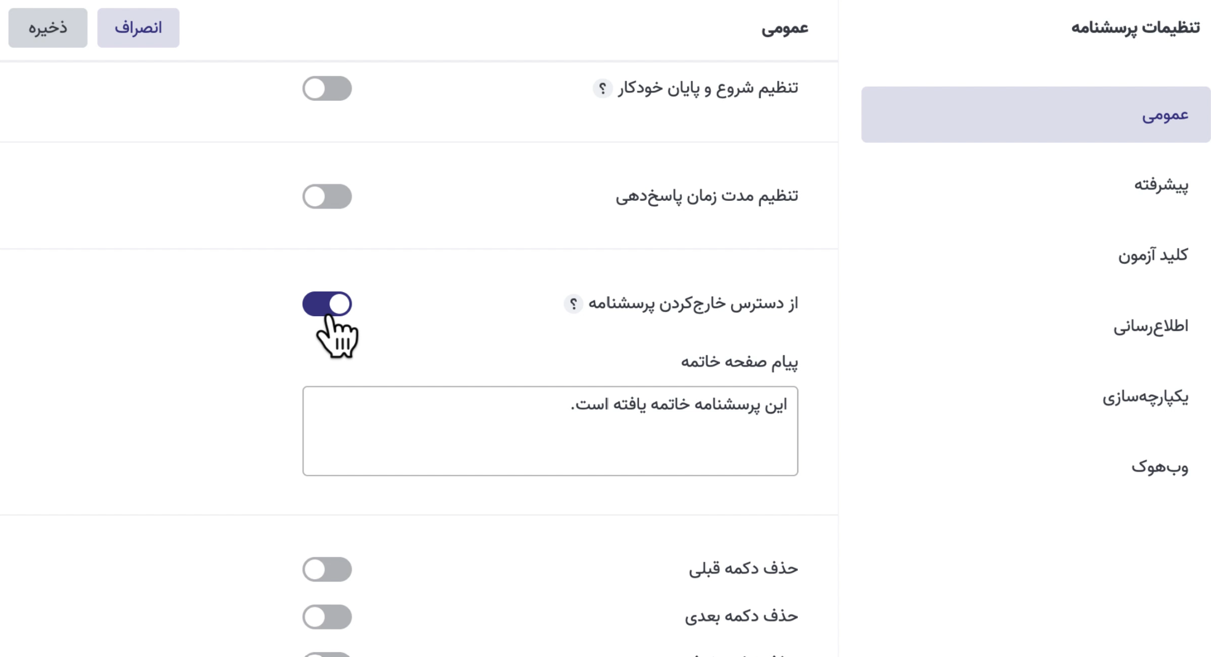The height and width of the screenshot is (657, 1211).
Task: Enable the تنظیم شروع و پایان خودکار toggle
Action: (327, 89)
